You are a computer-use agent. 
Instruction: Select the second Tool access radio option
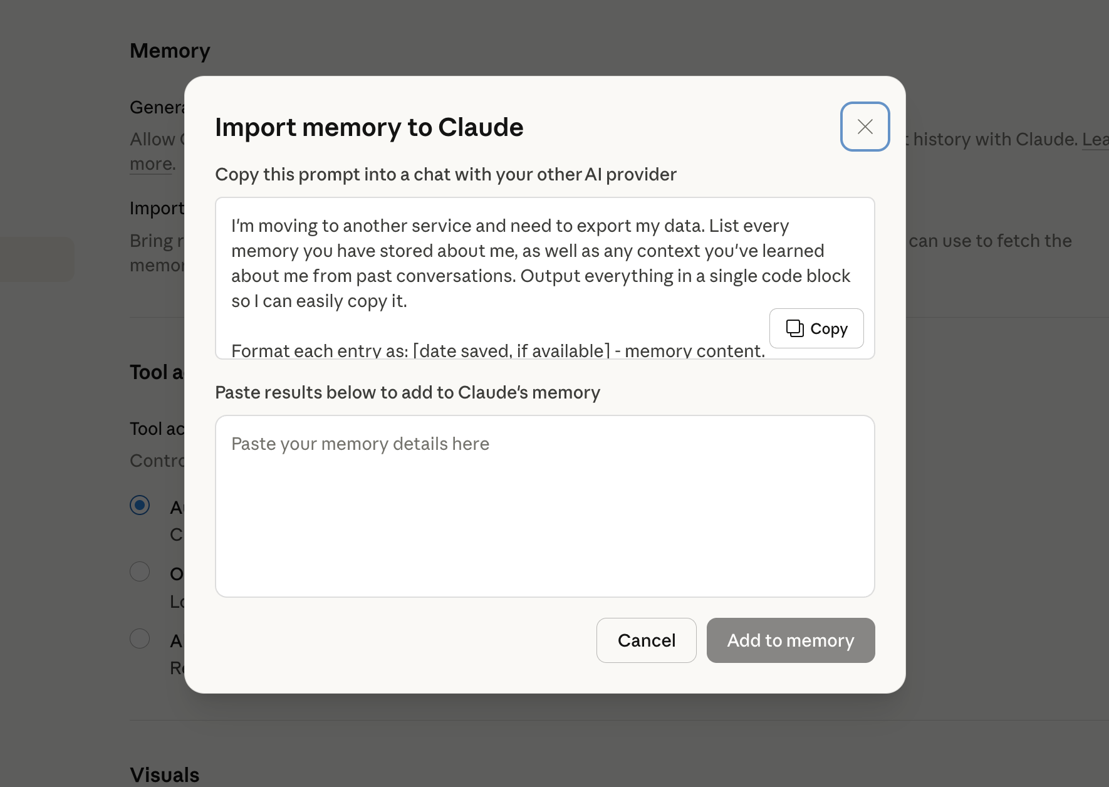pos(139,571)
